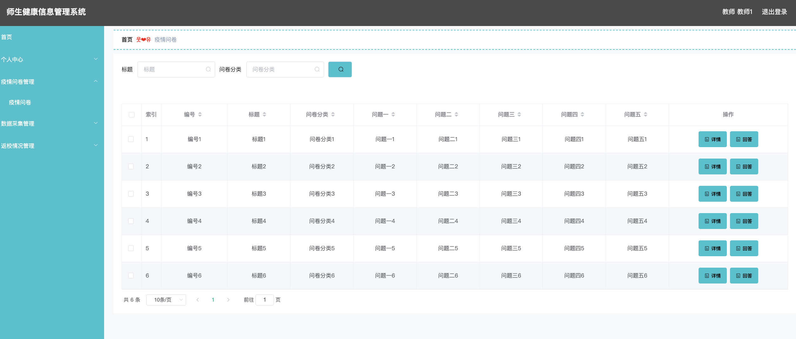796x339 pixels.
Task: Click 退出登录 to log out
Action: (x=774, y=12)
